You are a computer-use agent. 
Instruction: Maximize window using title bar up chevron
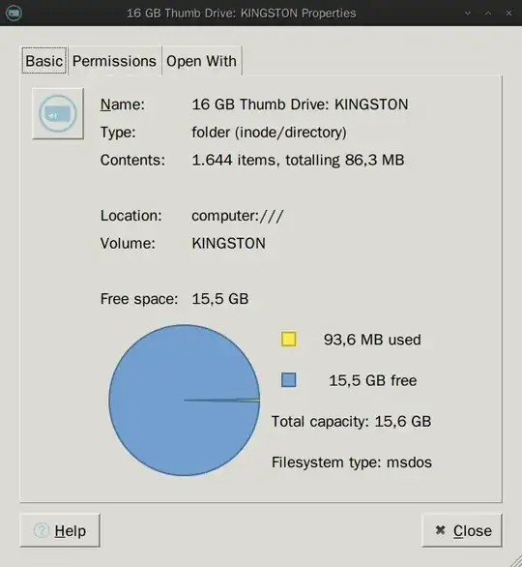tap(488, 14)
